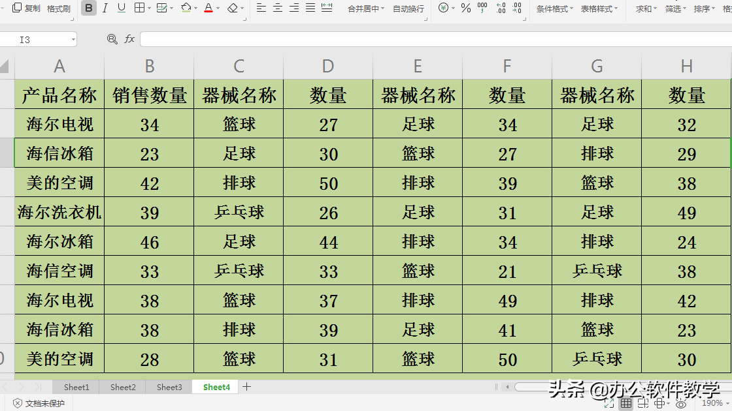Image resolution: width=732 pixels, height=411 pixels.
Task: Open 排序 sort menu
Action: click(705, 8)
